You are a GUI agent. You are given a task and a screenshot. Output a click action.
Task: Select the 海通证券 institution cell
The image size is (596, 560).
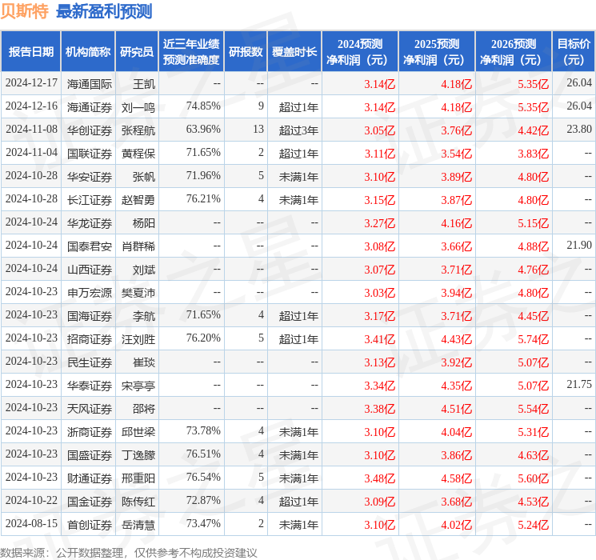pos(90,107)
